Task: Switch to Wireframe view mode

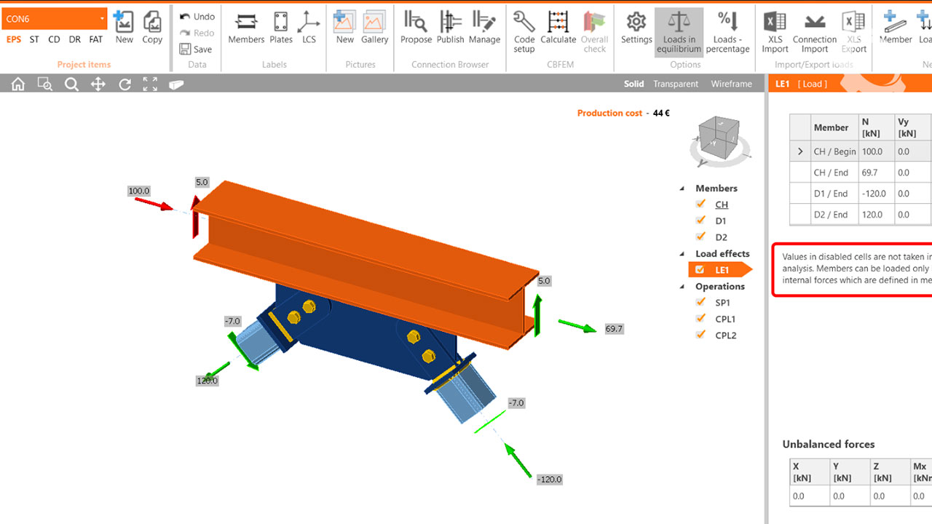Action: [x=731, y=84]
